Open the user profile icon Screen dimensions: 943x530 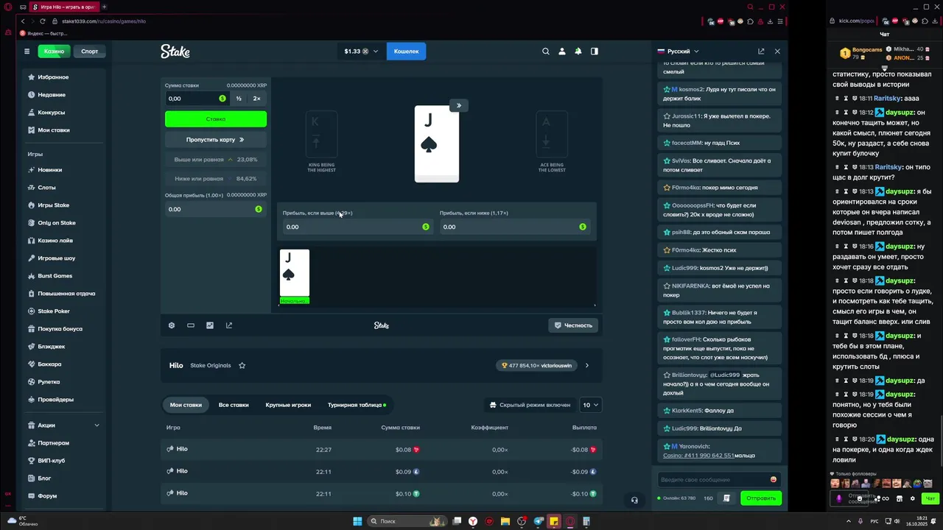pyautogui.click(x=562, y=52)
